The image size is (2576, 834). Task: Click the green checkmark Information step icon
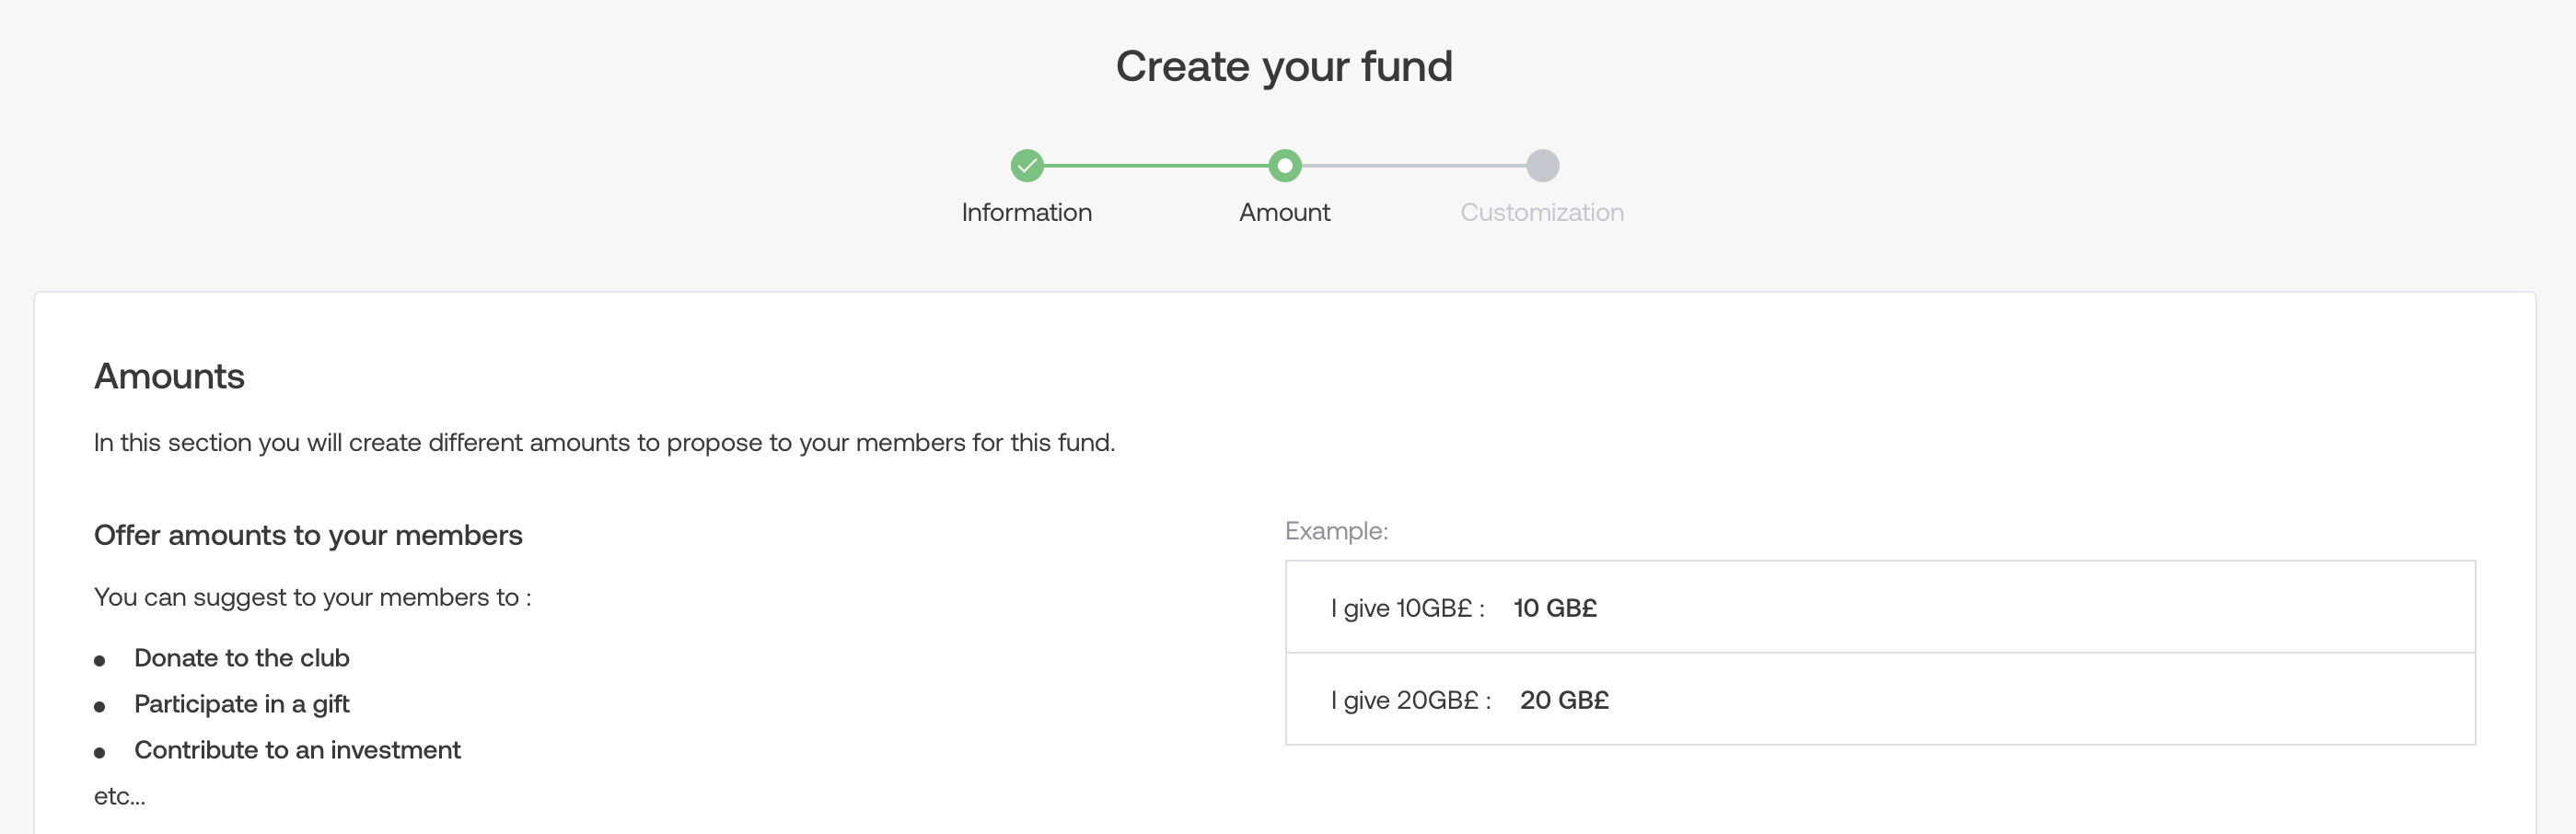click(x=1027, y=165)
